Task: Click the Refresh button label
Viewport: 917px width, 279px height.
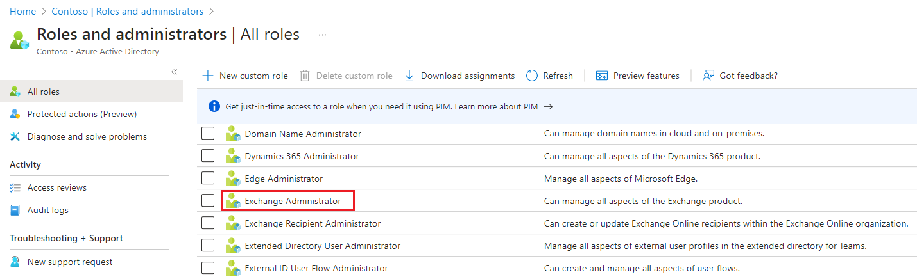Action: [x=558, y=76]
